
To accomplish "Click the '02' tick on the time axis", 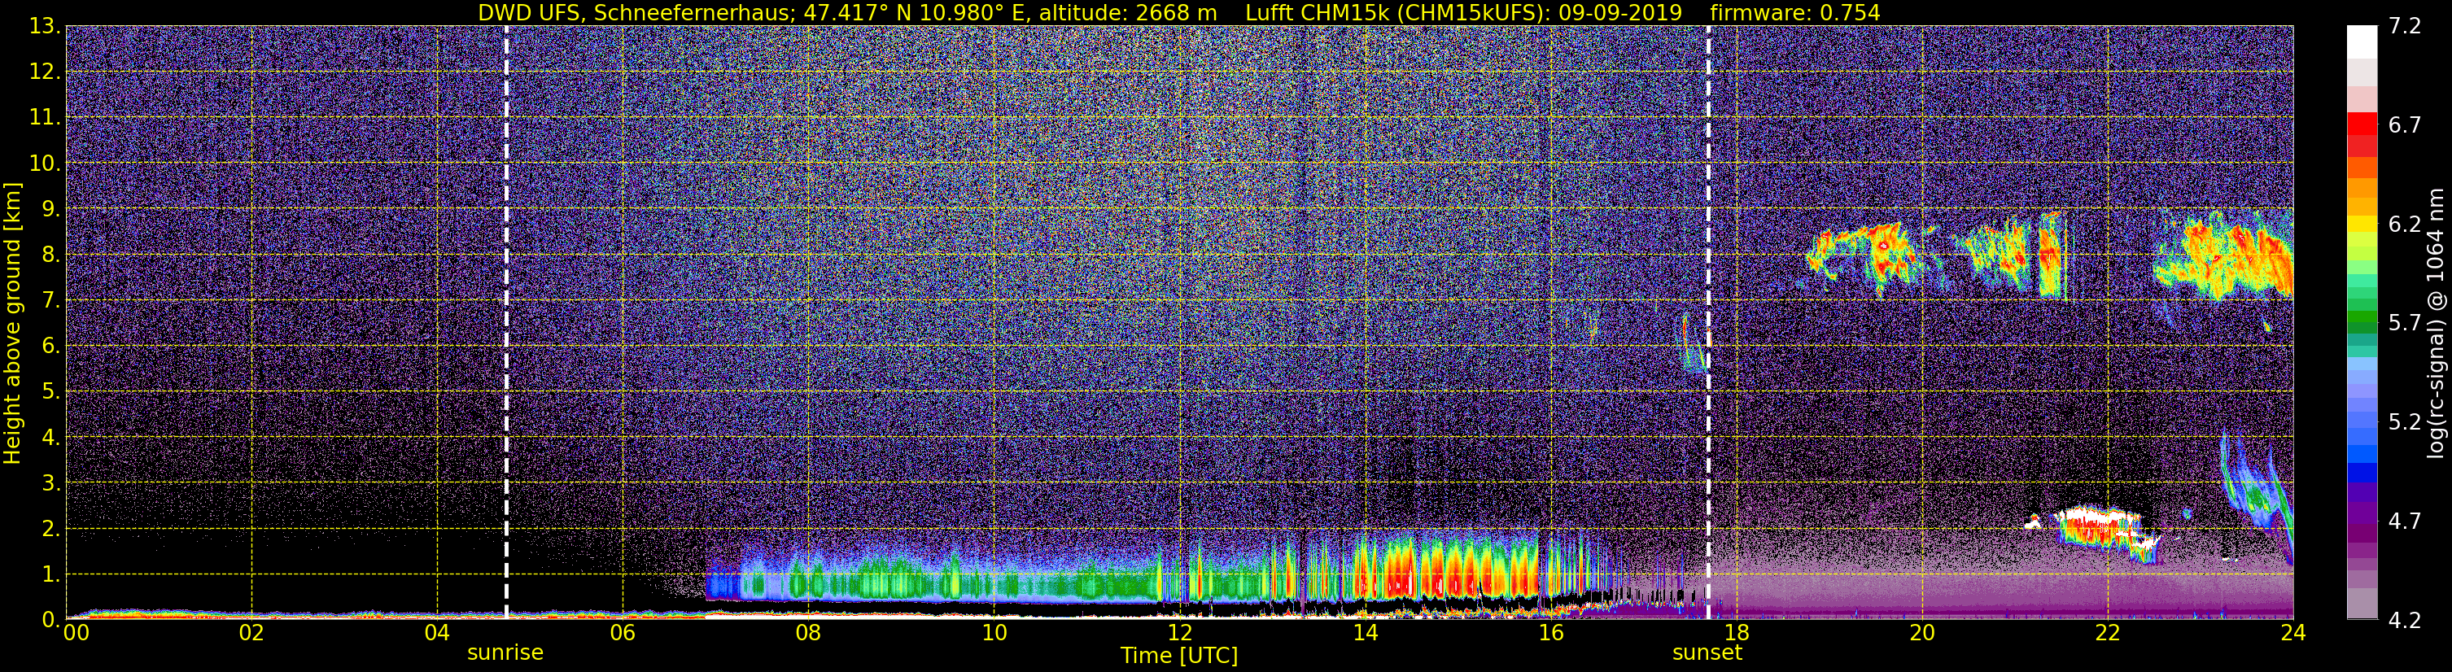I will pyautogui.click(x=251, y=633).
